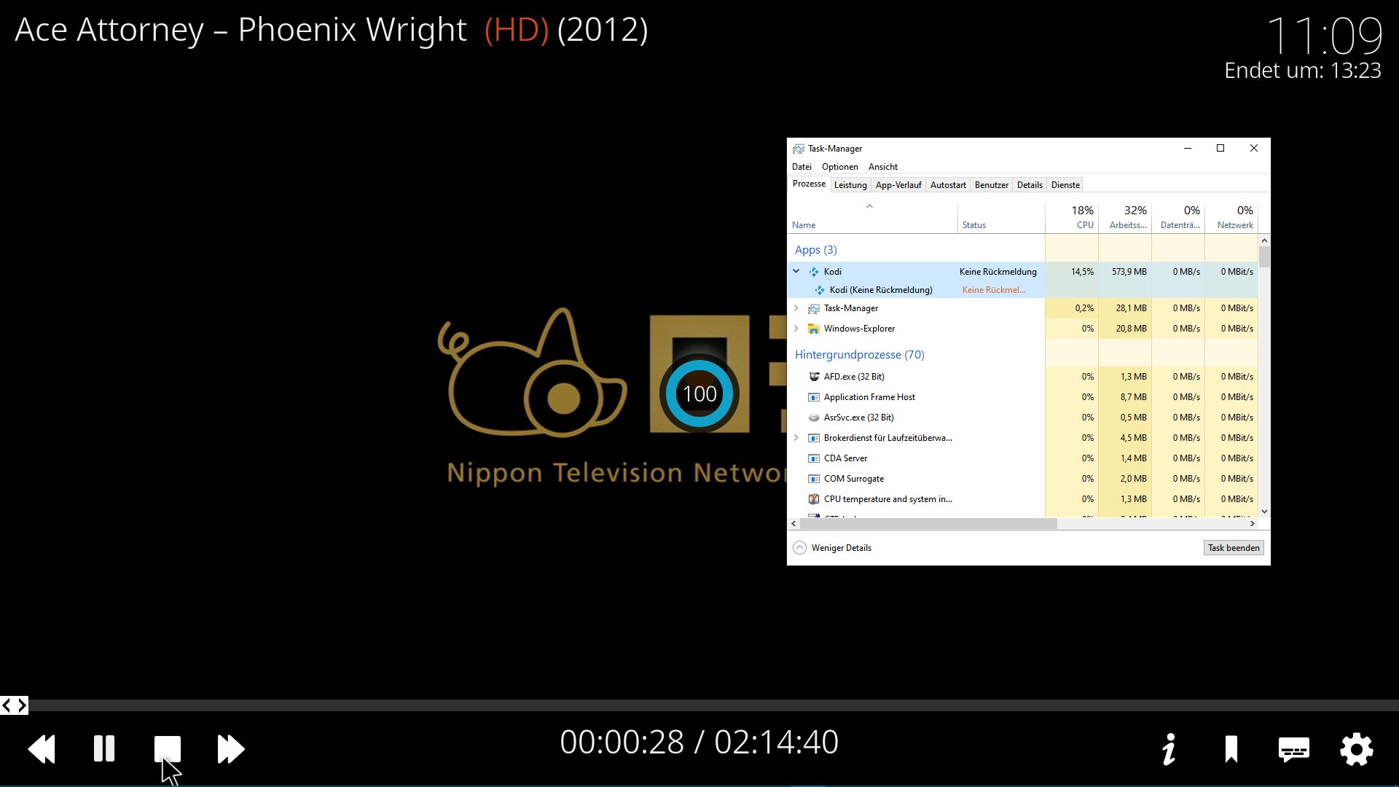Minimize the Task-Manager window
Viewport: 1399px width, 787px height.
(1188, 148)
